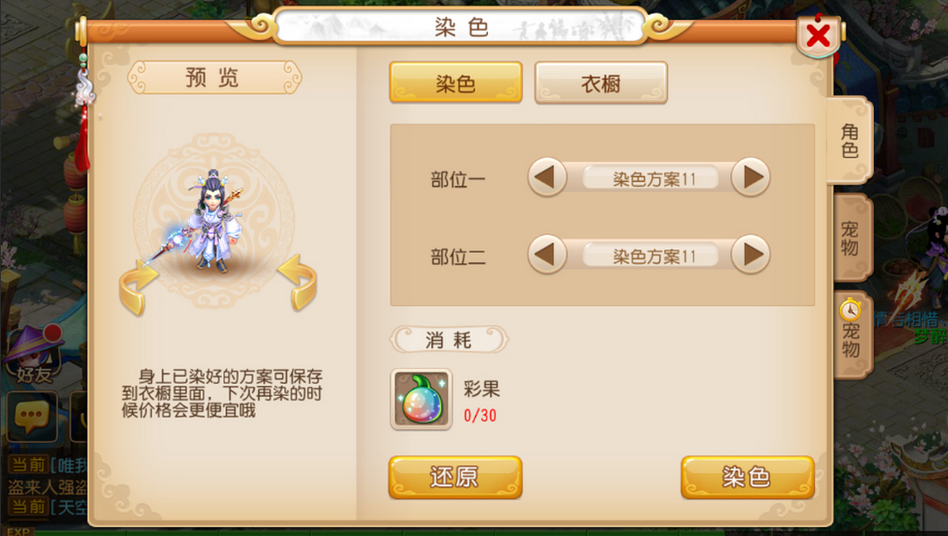Switch to the 染色 tab
The height and width of the screenshot is (536, 948).
455,82
